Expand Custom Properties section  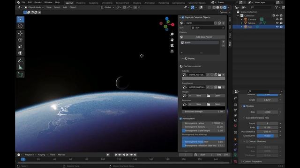[x=242, y=161]
